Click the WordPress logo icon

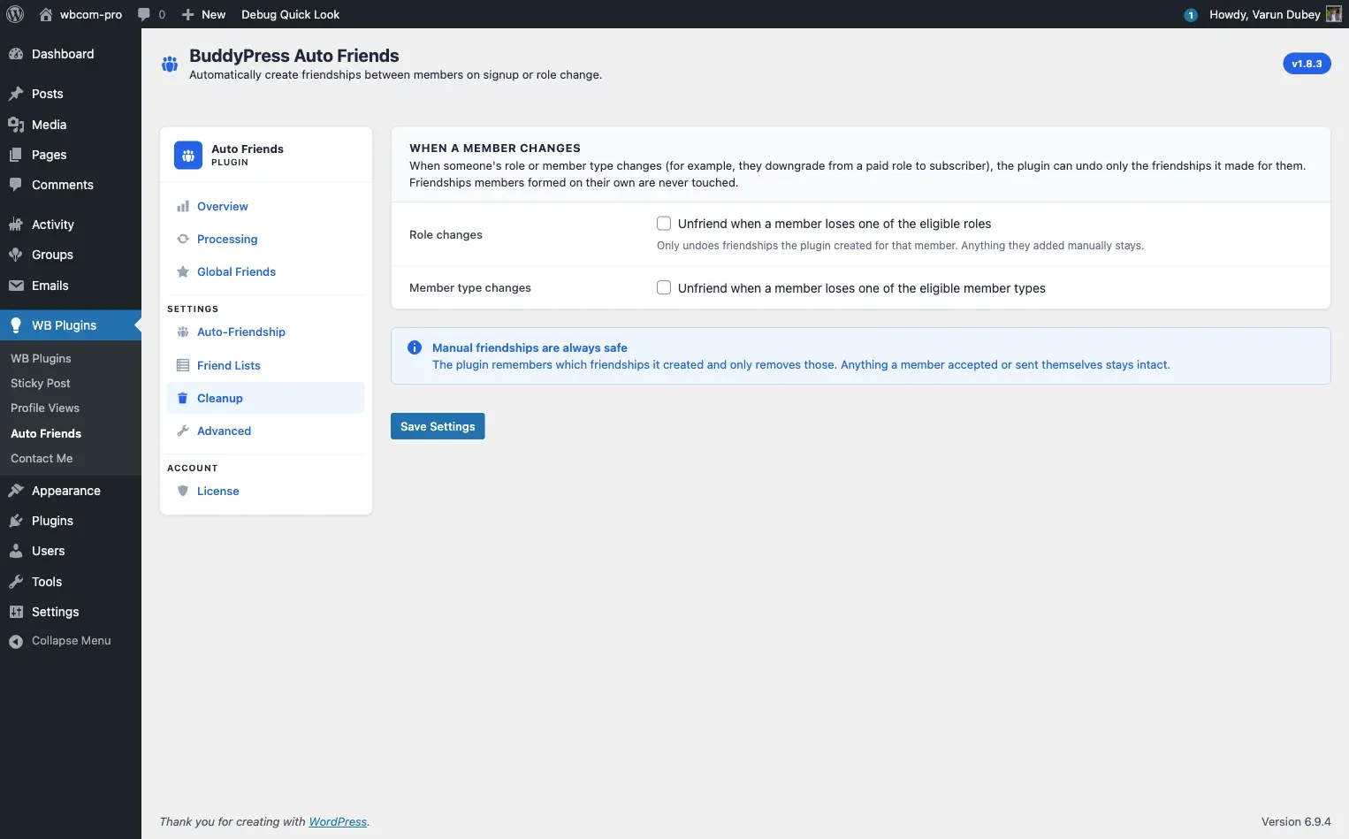pos(15,14)
